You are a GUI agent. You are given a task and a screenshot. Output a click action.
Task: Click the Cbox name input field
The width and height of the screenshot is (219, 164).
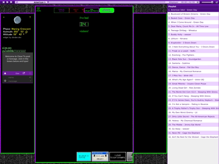17,77
